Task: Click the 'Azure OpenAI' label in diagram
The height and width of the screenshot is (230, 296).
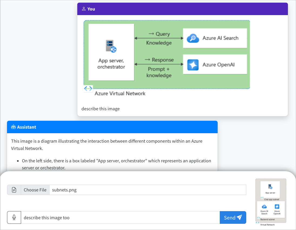Action: point(219,65)
